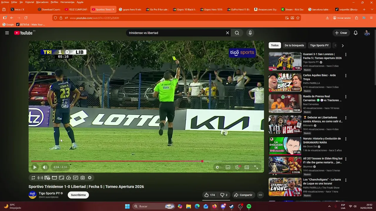
Task: Click the Iniciar sesión button
Action: (x=342, y=18)
